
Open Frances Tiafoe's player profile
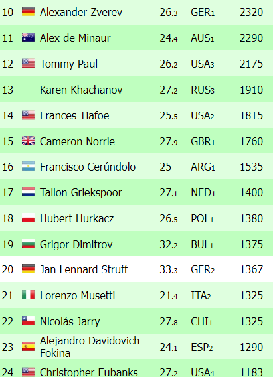tap(74, 115)
